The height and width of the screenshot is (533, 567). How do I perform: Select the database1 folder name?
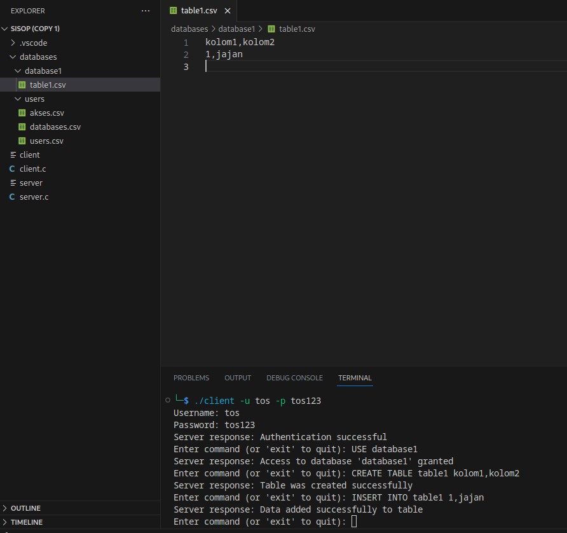click(x=43, y=71)
